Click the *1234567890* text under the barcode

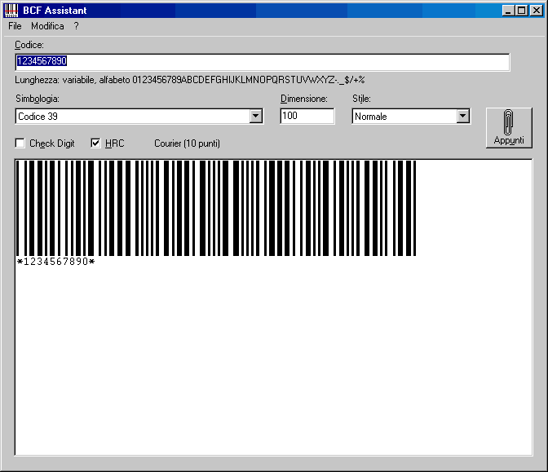56,262
